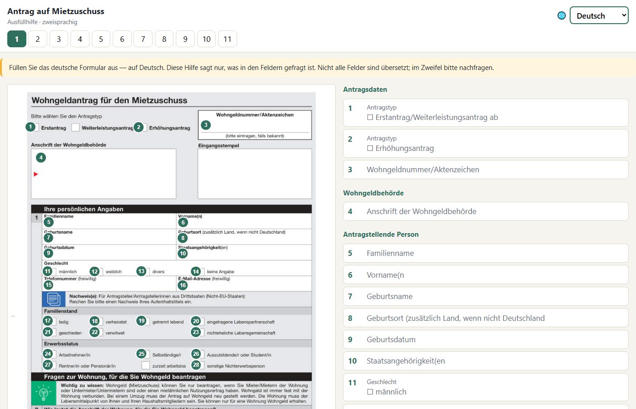Click the green lightbulb icon on form
636x409 pixels.
[44, 393]
